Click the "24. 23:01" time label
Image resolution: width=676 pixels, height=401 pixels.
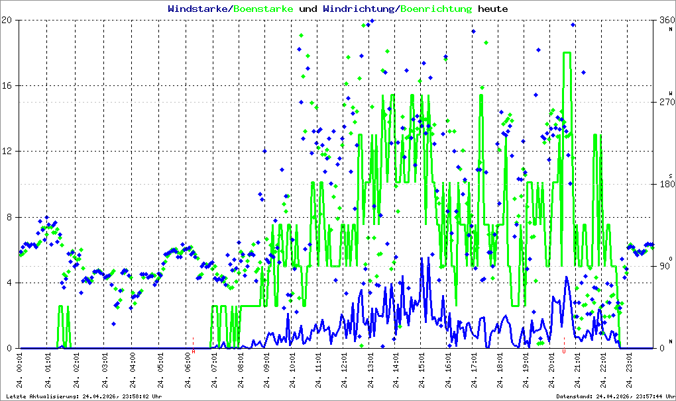point(629,371)
